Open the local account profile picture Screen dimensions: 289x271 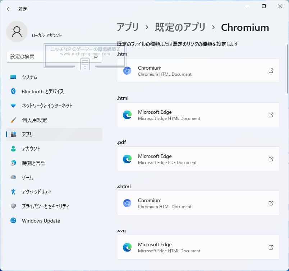click(17, 32)
